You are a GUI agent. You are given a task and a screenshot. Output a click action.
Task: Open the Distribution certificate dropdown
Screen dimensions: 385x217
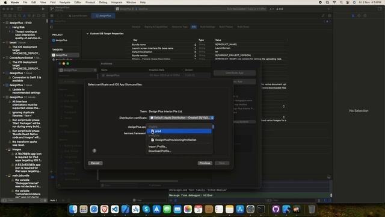pyautogui.click(x=182, y=118)
